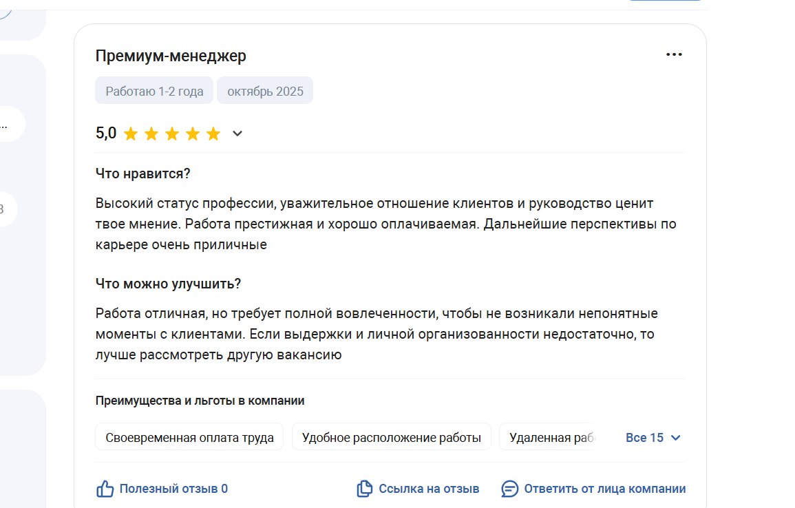Click the truncated Удаленная раб… benefit chip
The image size is (795, 508).
point(547,437)
